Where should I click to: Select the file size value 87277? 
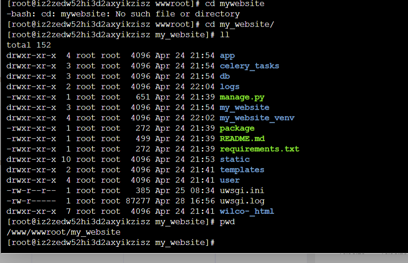[x=138, y=201]
